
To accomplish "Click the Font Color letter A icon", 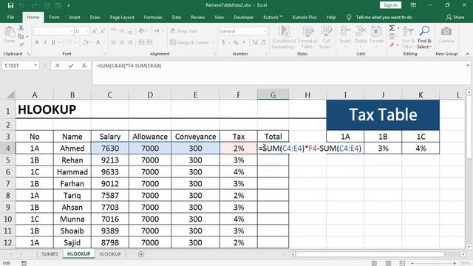I will pos(98,43).
